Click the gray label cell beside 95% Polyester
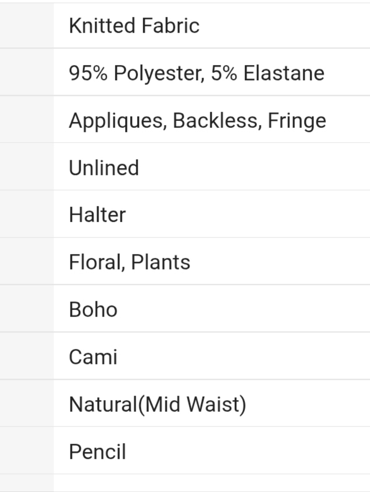Image resolution: width=370 pixels, height=492 pixels. click(27, 72)
